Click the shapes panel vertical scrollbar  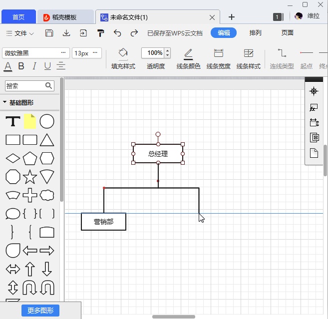pyautogui.click(x=61, y=139)
